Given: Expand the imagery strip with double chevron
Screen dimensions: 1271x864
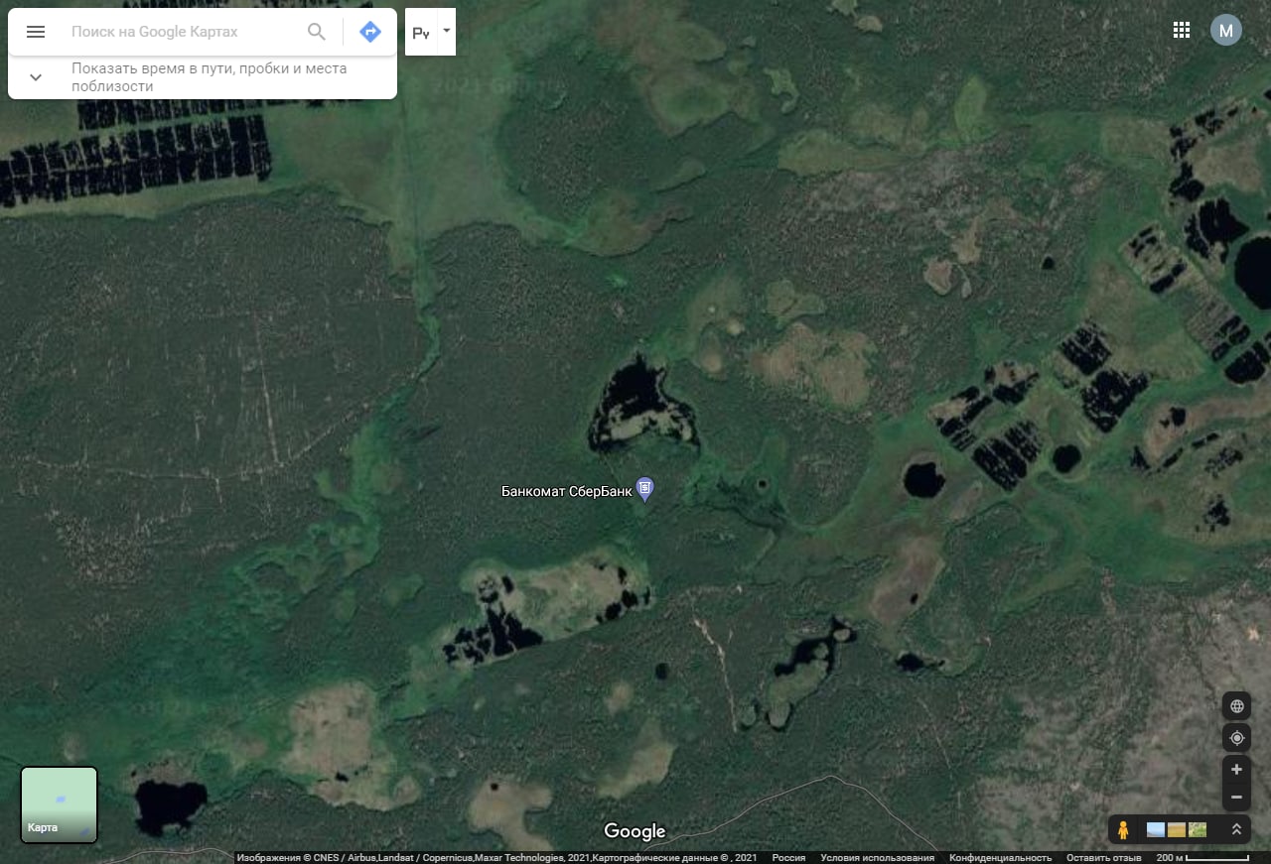Looking at the screenshot, I should click(x=1236, y=829).
